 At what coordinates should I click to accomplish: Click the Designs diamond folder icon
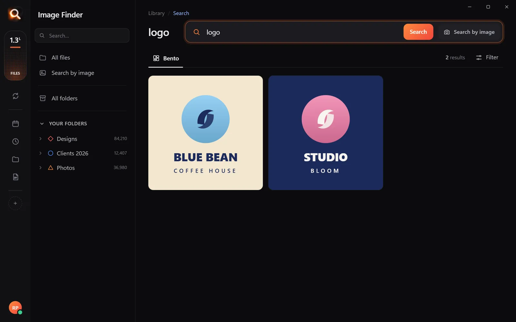coord(51,139)
